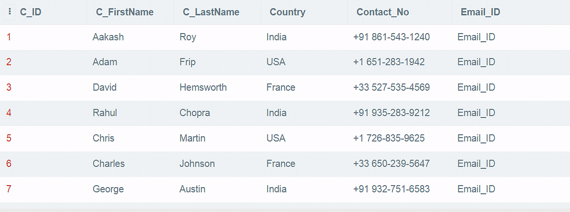
Task: Click the C_FirstName column header
Action: [125, 12]
